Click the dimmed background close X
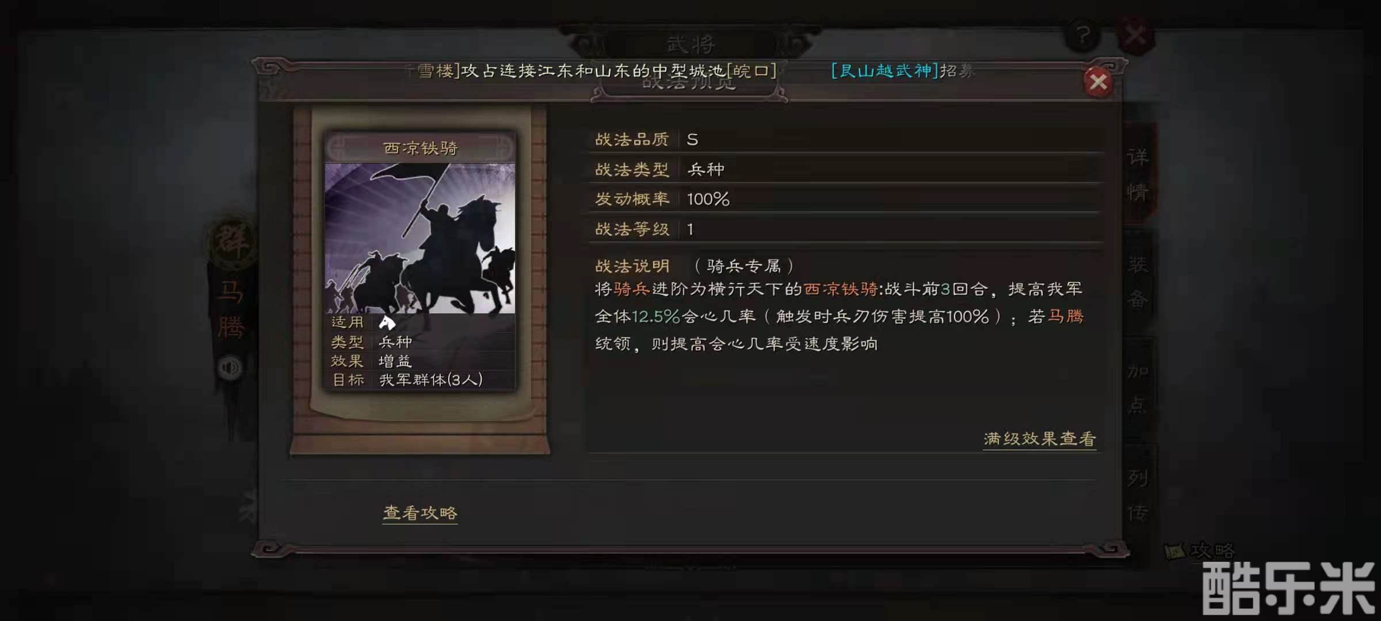Image resolution: width=1381 pixels, height=621 pixels. pyautogui.click(x=1135, y=36)
